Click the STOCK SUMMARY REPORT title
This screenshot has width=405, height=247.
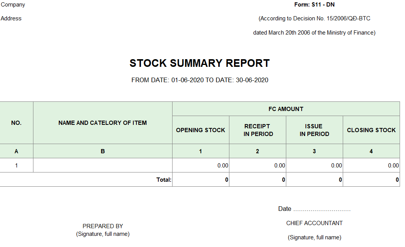[x=199, y=63]
